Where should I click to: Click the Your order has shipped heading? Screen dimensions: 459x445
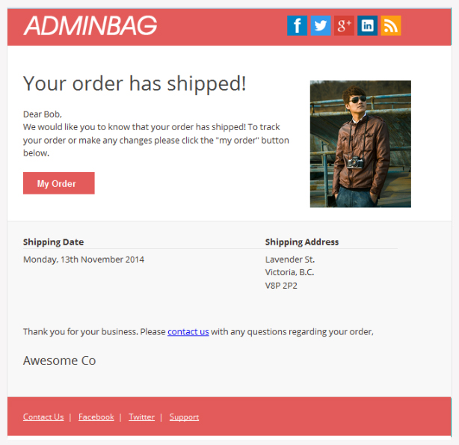(x=135, y=84)
